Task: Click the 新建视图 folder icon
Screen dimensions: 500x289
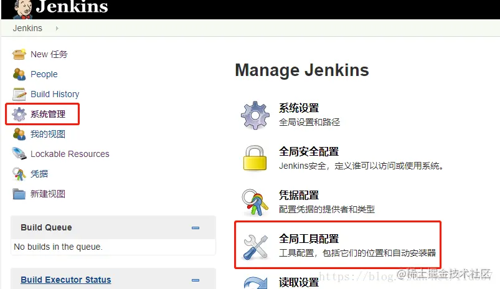Action: pos(19,194)
